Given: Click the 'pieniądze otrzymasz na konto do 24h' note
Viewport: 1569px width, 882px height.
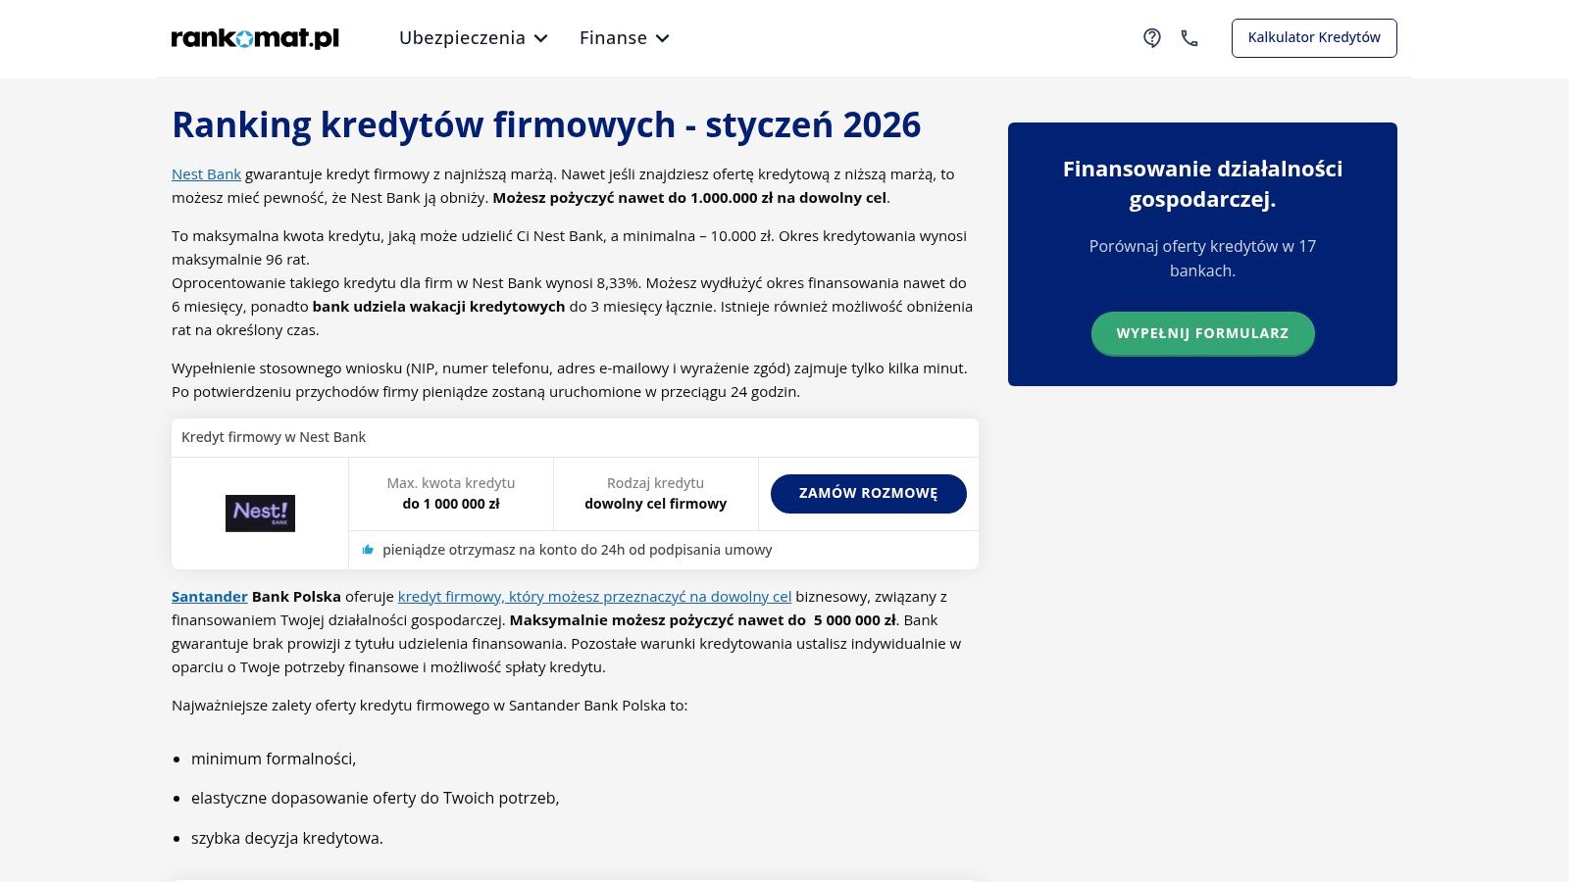Looking at the screenshot, I should [x=578, y=550].
